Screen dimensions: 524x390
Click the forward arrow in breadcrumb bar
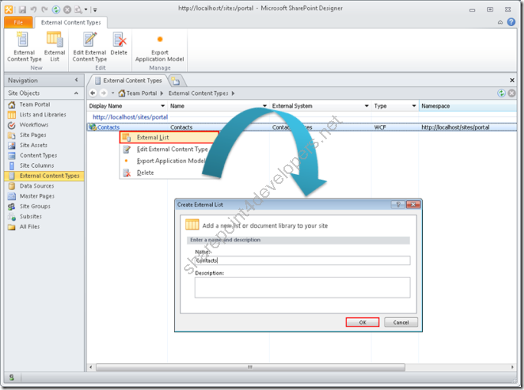tap(103, 93)
